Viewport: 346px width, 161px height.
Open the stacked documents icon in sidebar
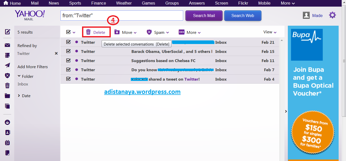click(x=7, y=106)
